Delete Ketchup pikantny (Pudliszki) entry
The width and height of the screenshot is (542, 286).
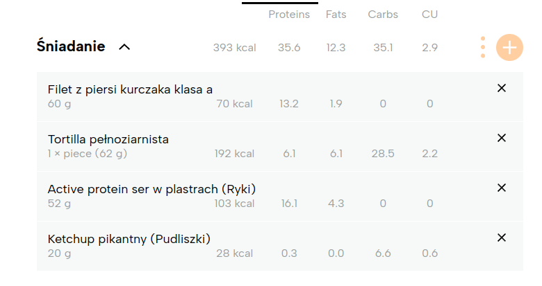click(x=502, y=238)
